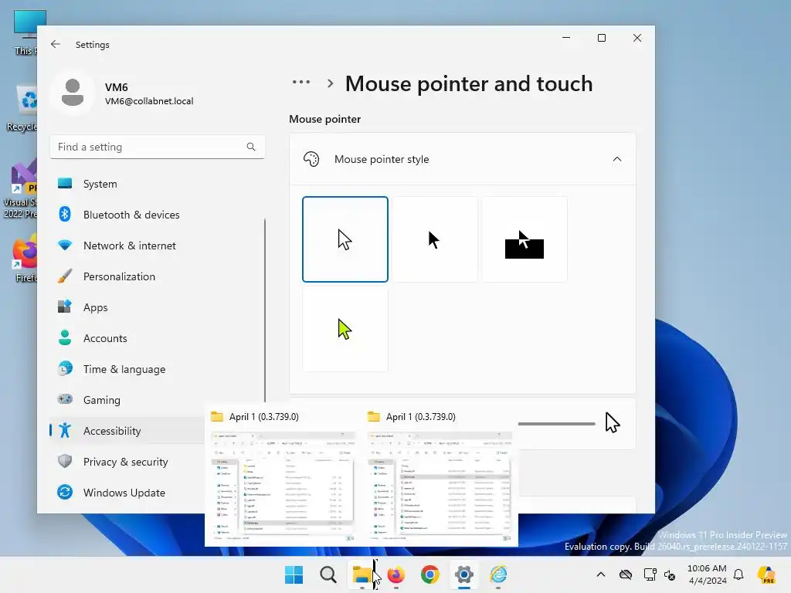Screen dimensions: 791x593
Task: Open taskbar Search
Action: [328, 574]
